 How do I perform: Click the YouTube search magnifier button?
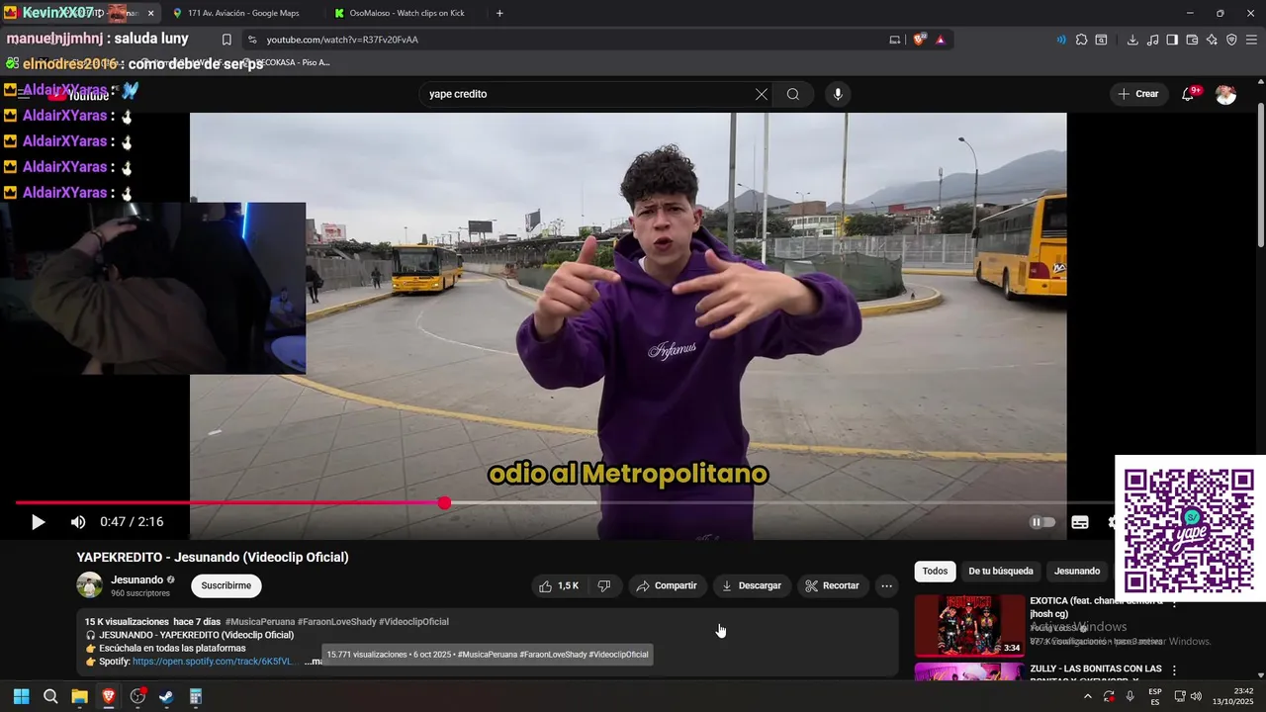pos(793,94)
